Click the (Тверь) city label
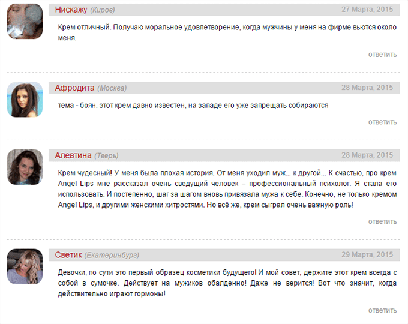The image size is (408, 324). tap(106, 156)
